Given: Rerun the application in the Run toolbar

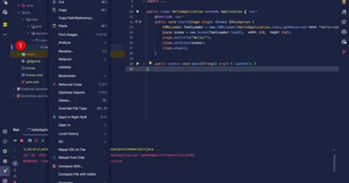Looking at the screenshot, I should click(15, 140).
